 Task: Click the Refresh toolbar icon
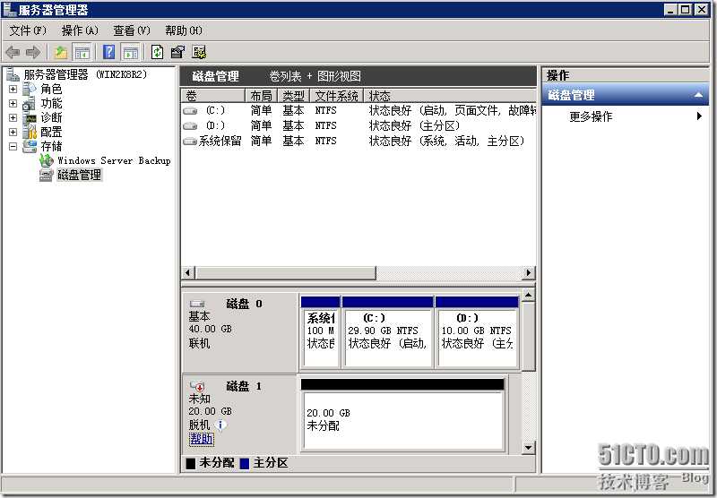(x=158, y=53)
